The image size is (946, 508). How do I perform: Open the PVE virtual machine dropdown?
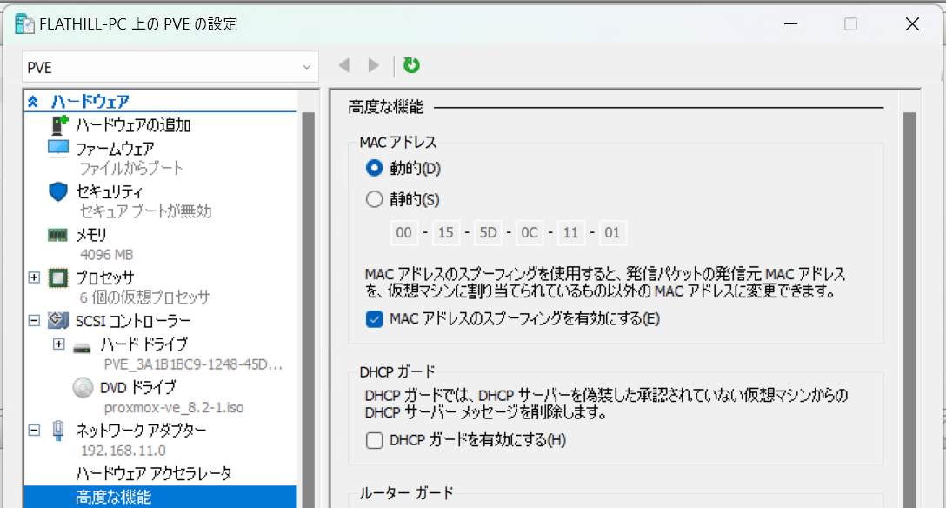pyautogui.click(x=306, y=66)
